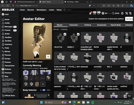The image size is (134, 105).
Task: Click the Robux balance icon showing 169
Action: (x=103, y=13)
